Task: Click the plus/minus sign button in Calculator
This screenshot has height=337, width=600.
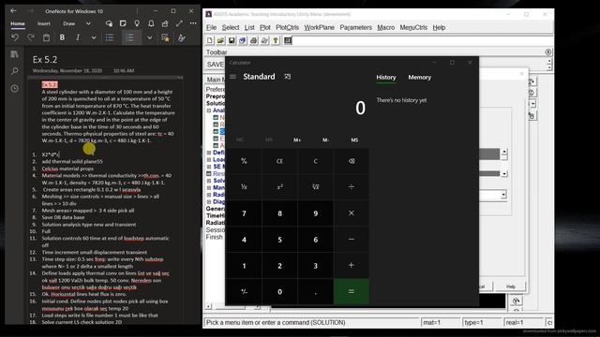Action: click(x=244, y=291)
